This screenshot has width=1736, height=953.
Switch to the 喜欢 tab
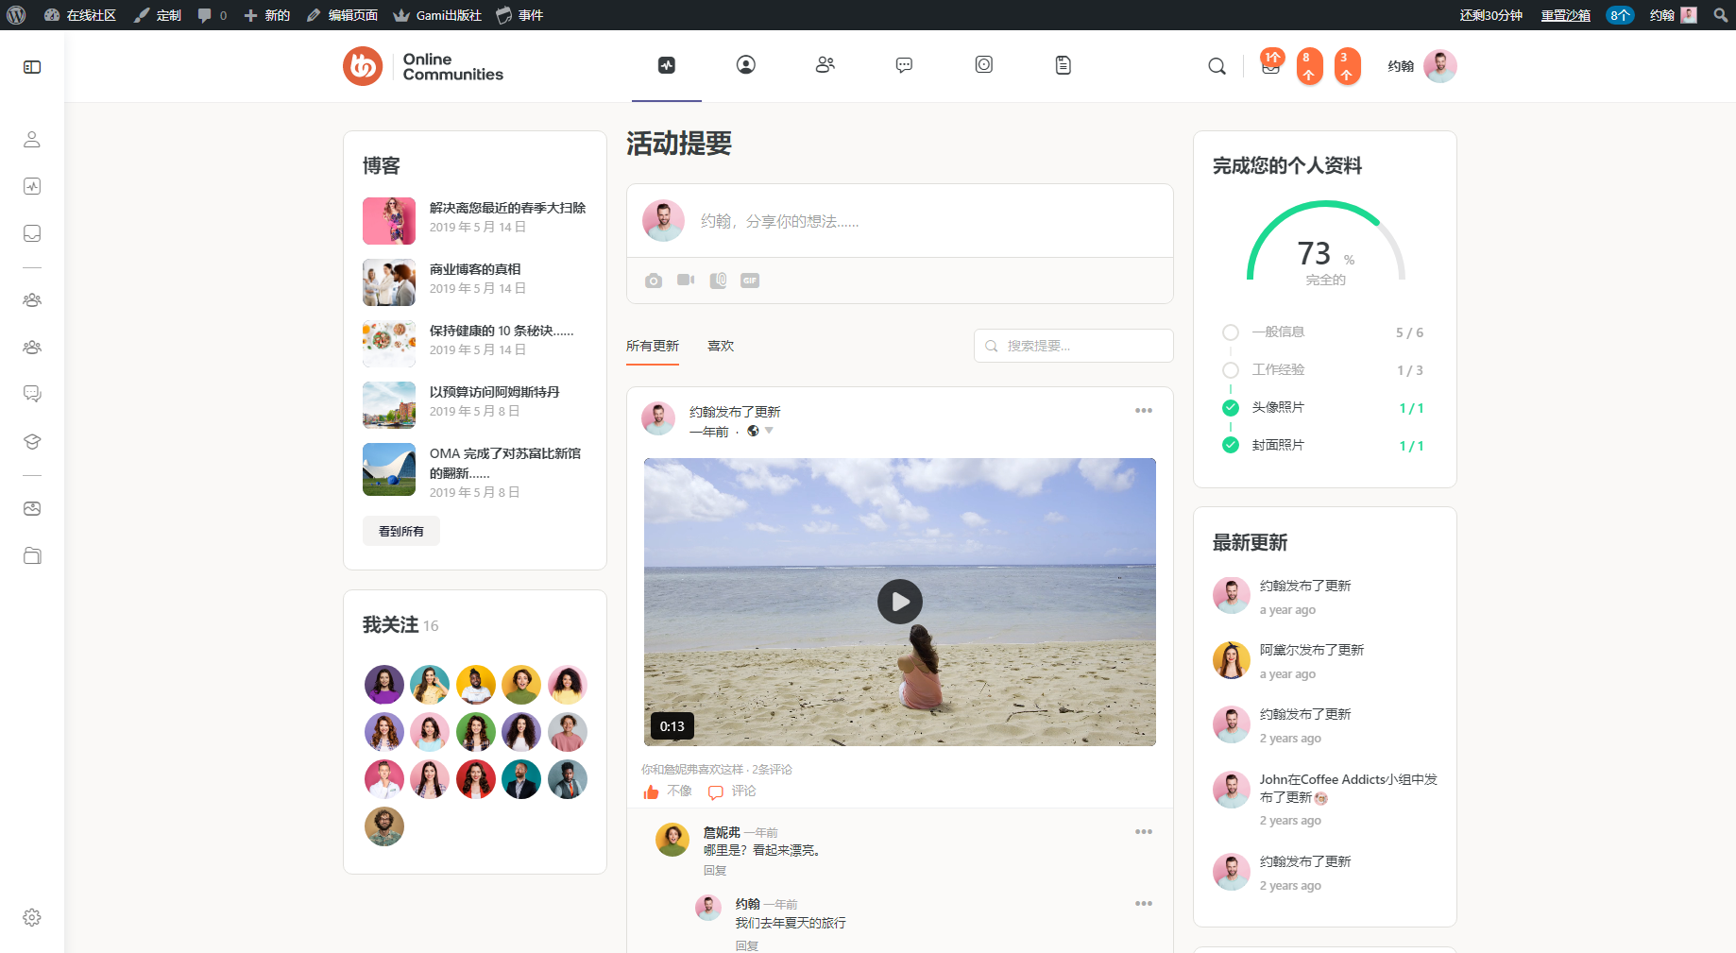(x=721, y=347)
